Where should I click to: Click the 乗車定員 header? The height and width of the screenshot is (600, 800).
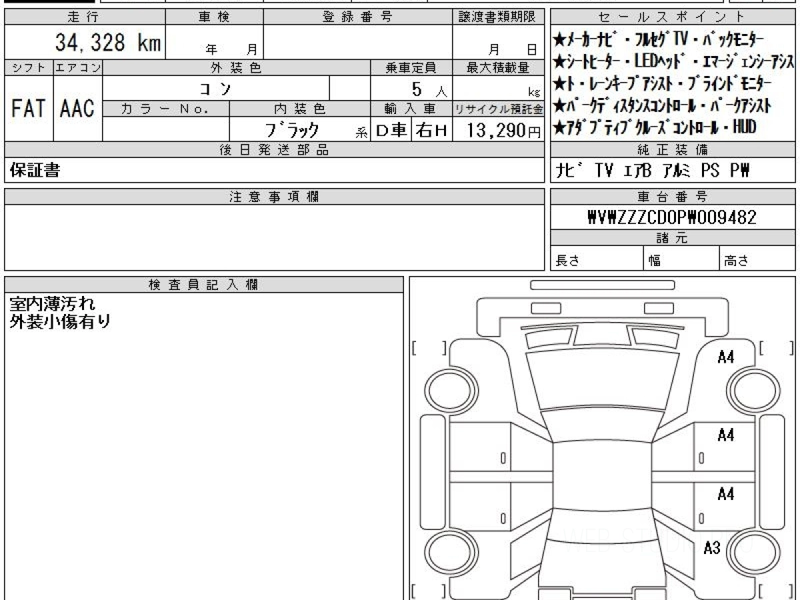[411, 67]
